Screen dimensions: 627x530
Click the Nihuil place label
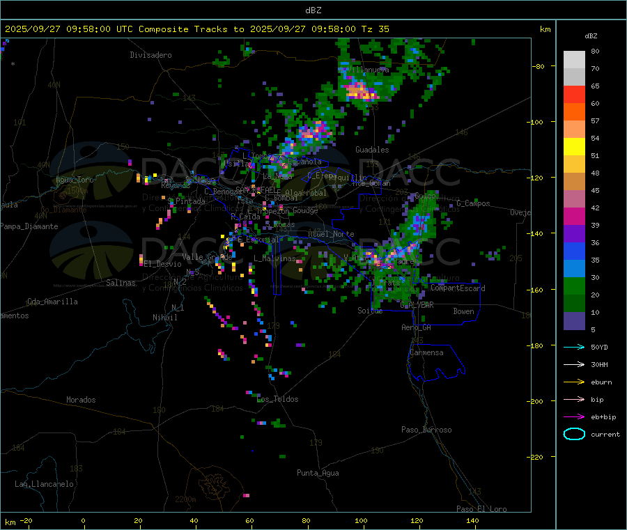[x=164, y=318]
